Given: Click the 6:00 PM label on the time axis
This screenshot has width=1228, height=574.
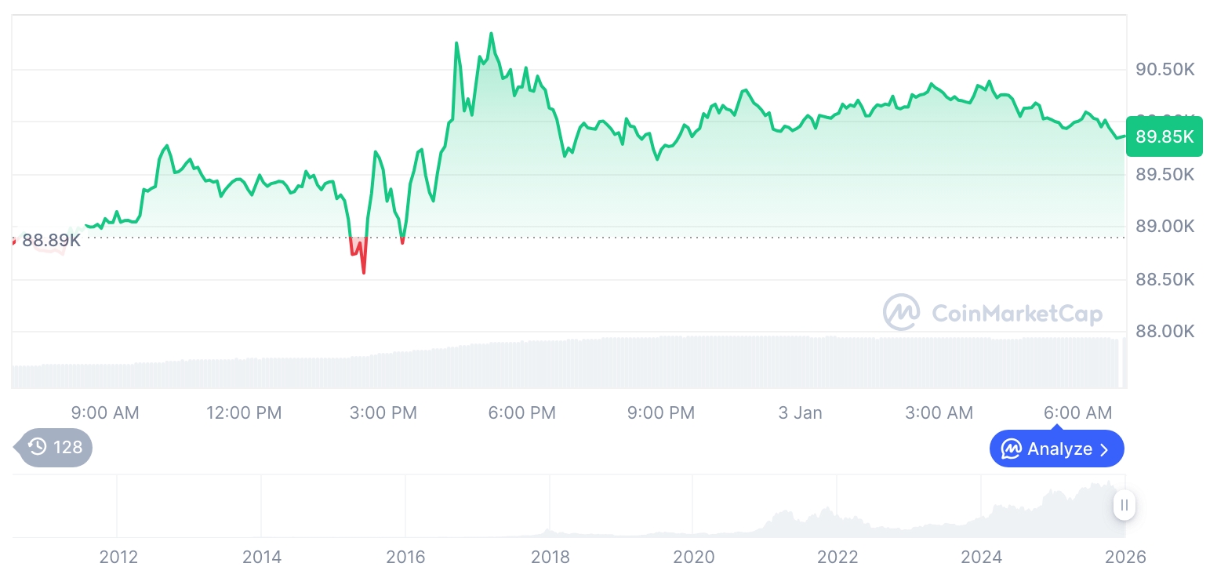Looking at the screenshot, I should pyautogui.click(x=521, y=412).
